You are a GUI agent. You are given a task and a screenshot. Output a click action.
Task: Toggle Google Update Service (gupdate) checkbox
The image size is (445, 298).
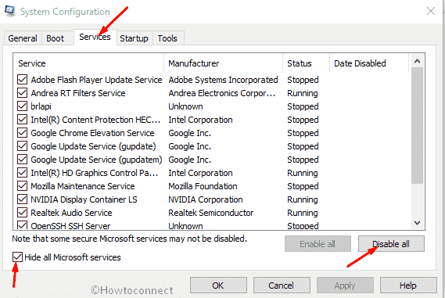click(22, 146)
